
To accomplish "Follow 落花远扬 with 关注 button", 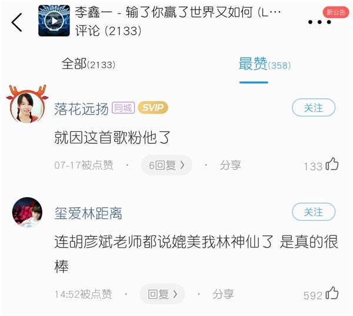I will (314, 108).
